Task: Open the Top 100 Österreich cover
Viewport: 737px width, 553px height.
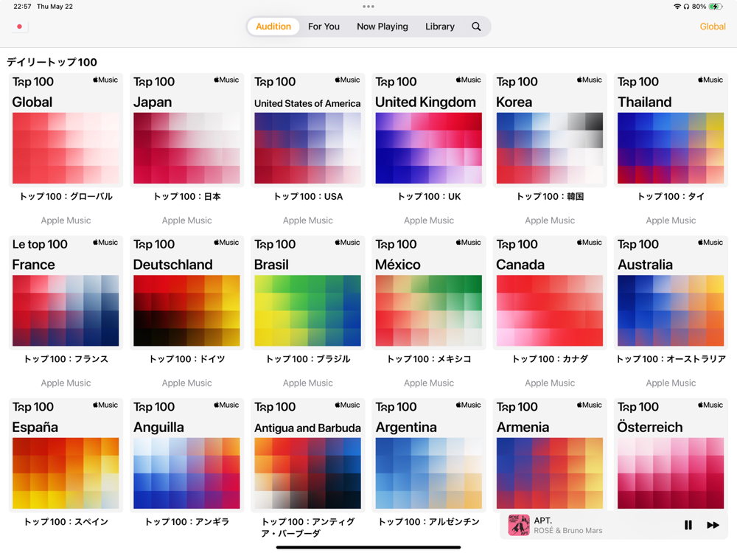Action: point(671,454)
